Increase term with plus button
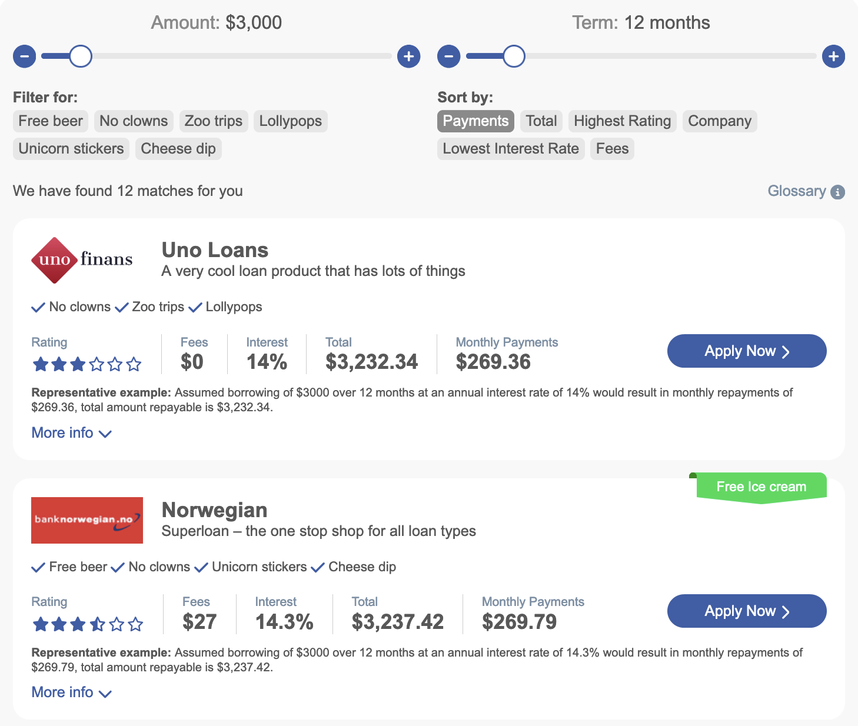This screenshot has height=726, width=858. [x=834, y=56]
